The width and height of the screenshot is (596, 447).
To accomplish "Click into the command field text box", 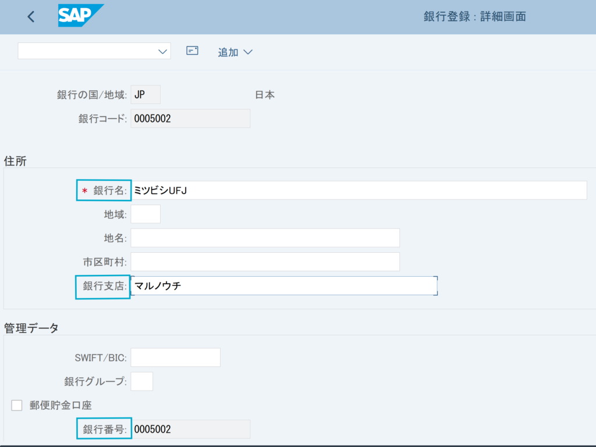I will 87,51.
